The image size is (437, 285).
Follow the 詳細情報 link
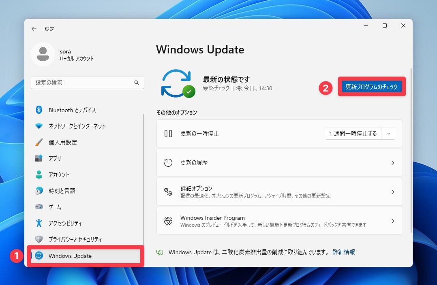tap(344, 252)
